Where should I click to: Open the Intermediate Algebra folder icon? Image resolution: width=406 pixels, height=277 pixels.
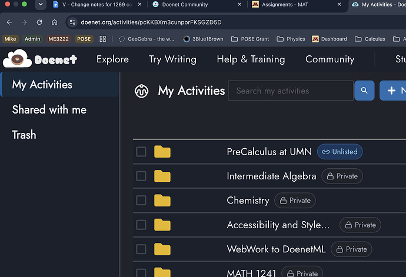pyautogui.click(x=162, y=176)
